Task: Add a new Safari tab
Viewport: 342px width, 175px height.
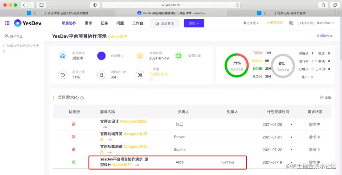Action: (339, 13)
